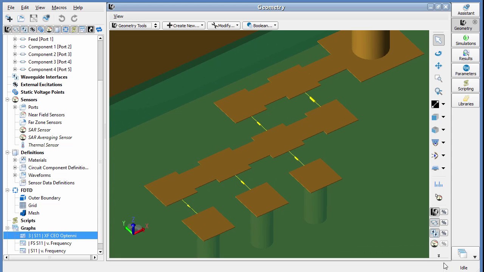Open the Parameters workspace tab
The image size is (484, 272).
466,70
